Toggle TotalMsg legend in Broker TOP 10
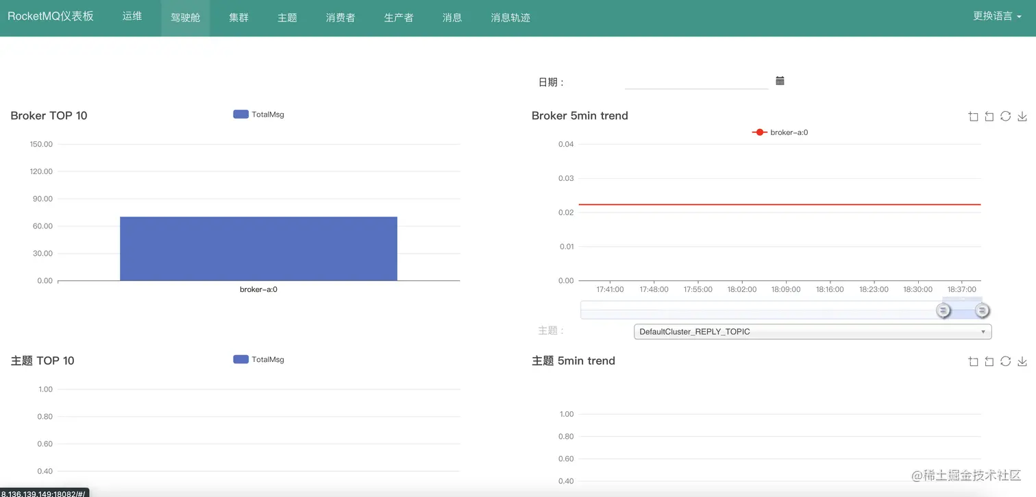This screenshot has width=1036, height=497. tap(258, 114)
